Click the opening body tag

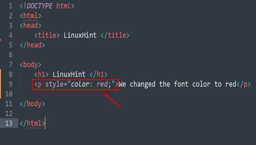[x=31, y=65]
